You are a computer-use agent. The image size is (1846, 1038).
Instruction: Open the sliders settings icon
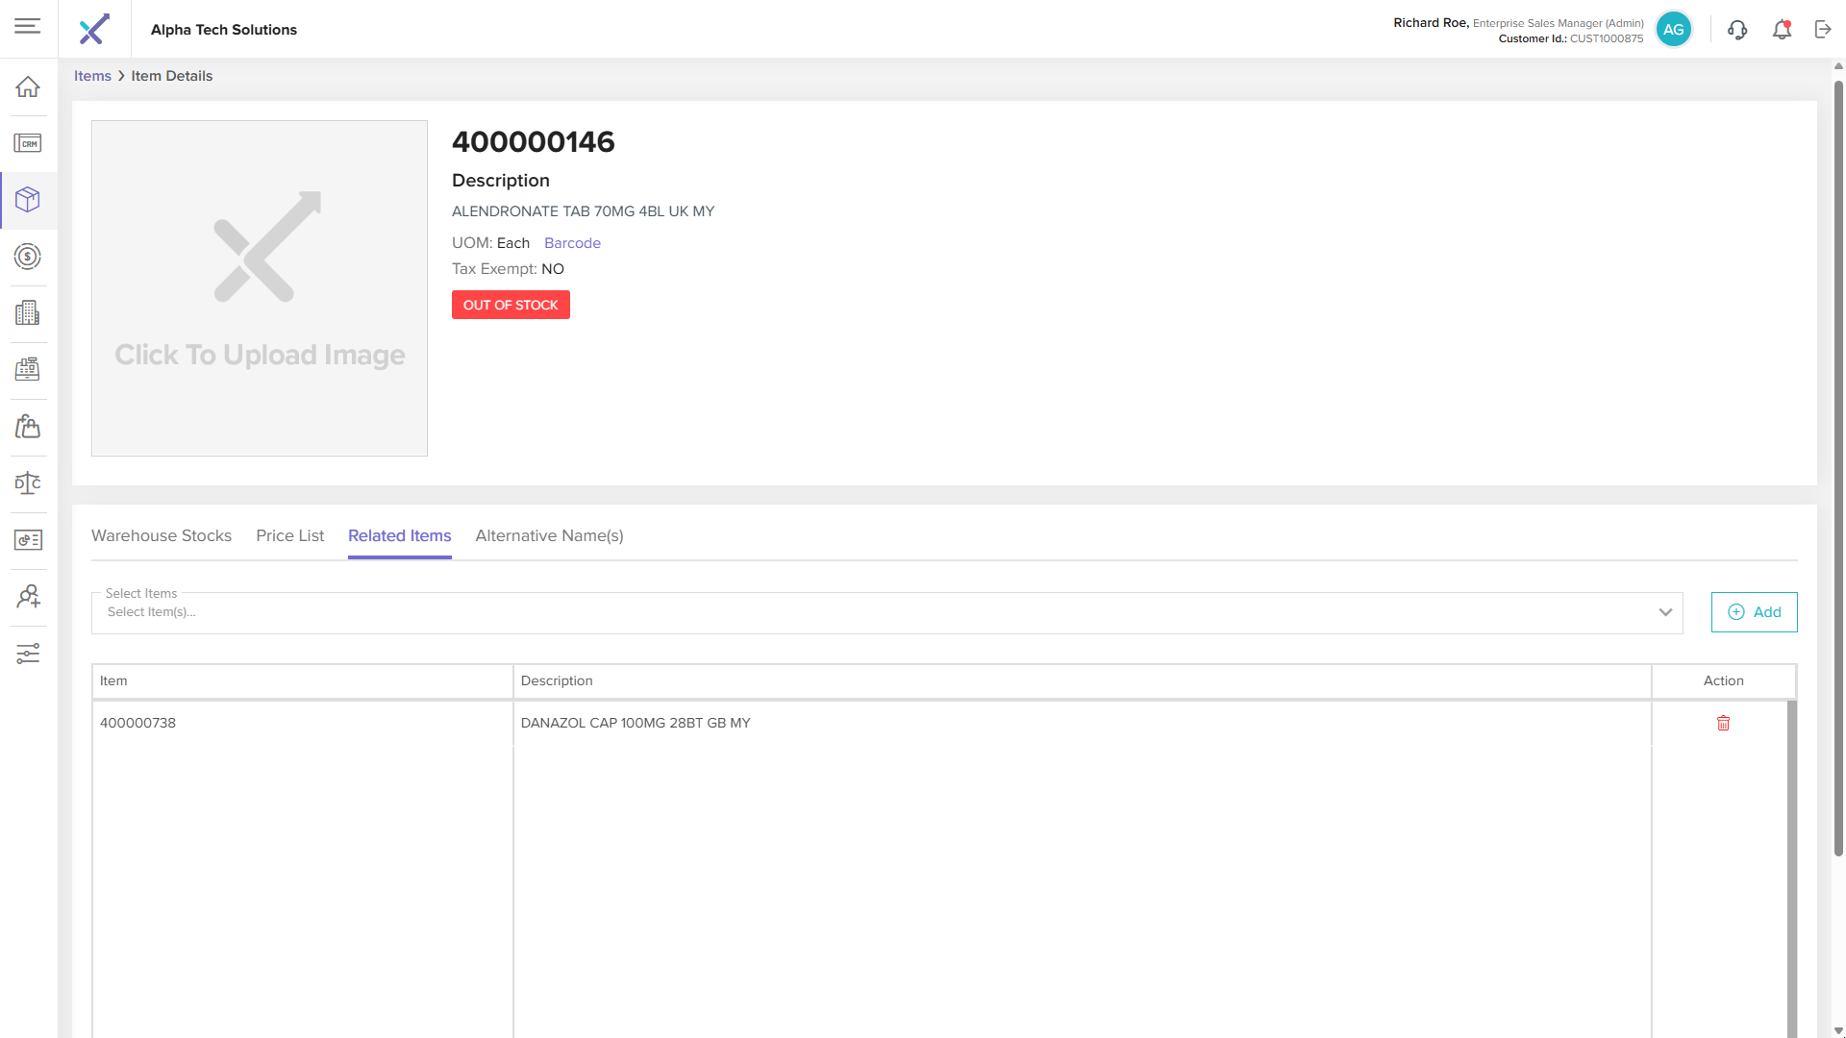tap(28, 654)
